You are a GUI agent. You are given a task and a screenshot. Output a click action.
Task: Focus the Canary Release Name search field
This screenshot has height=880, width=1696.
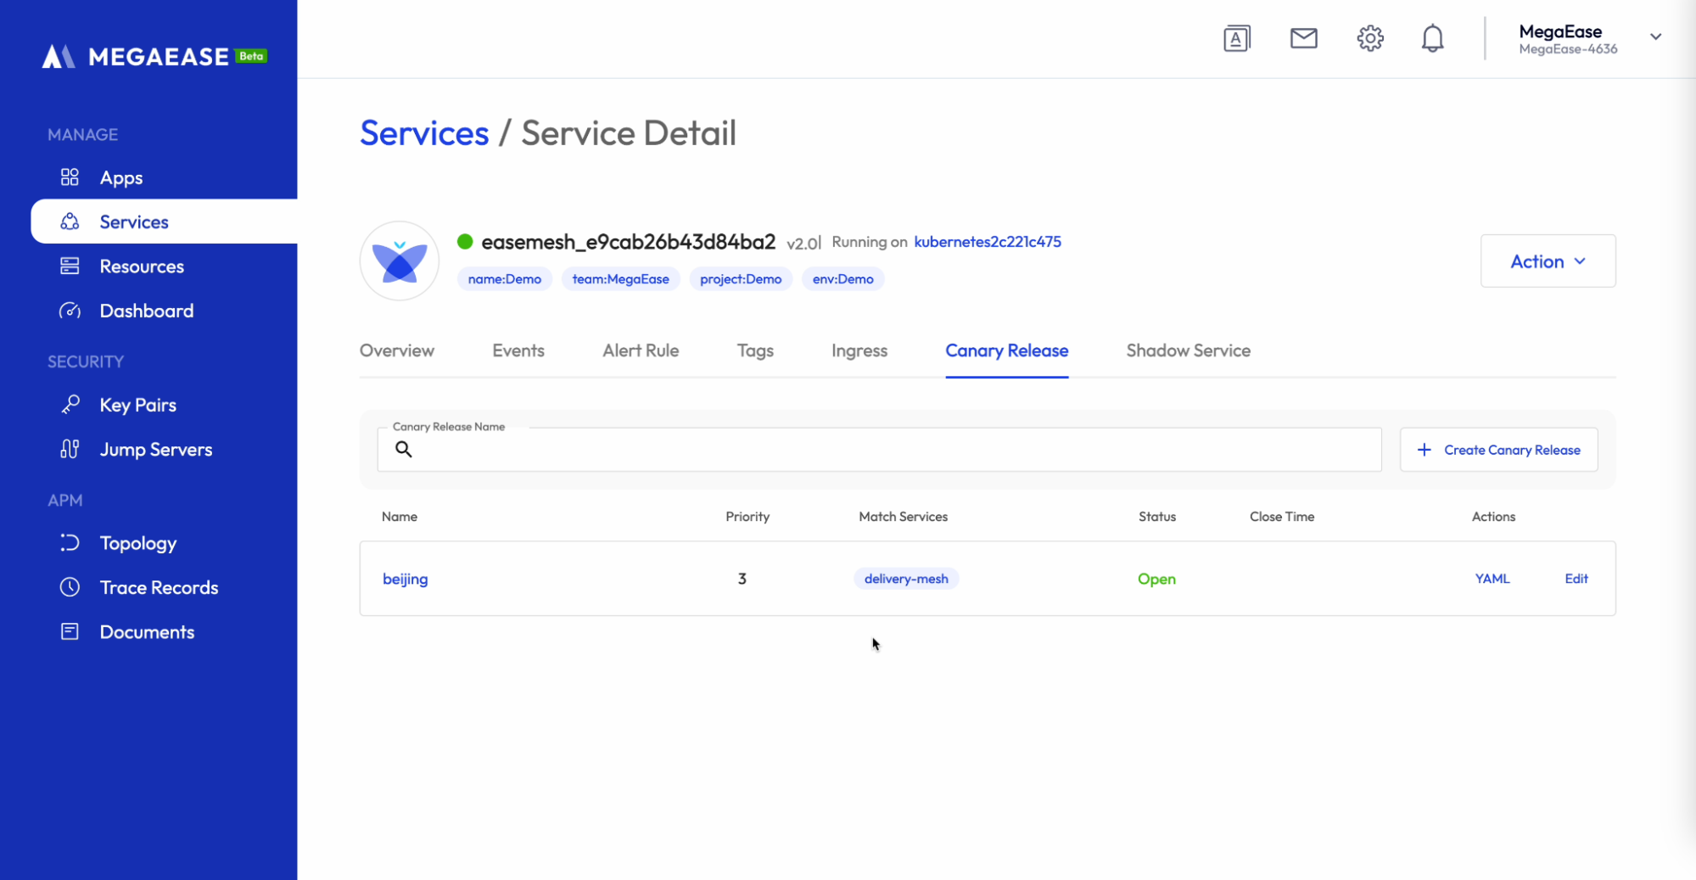coord(879,450)
